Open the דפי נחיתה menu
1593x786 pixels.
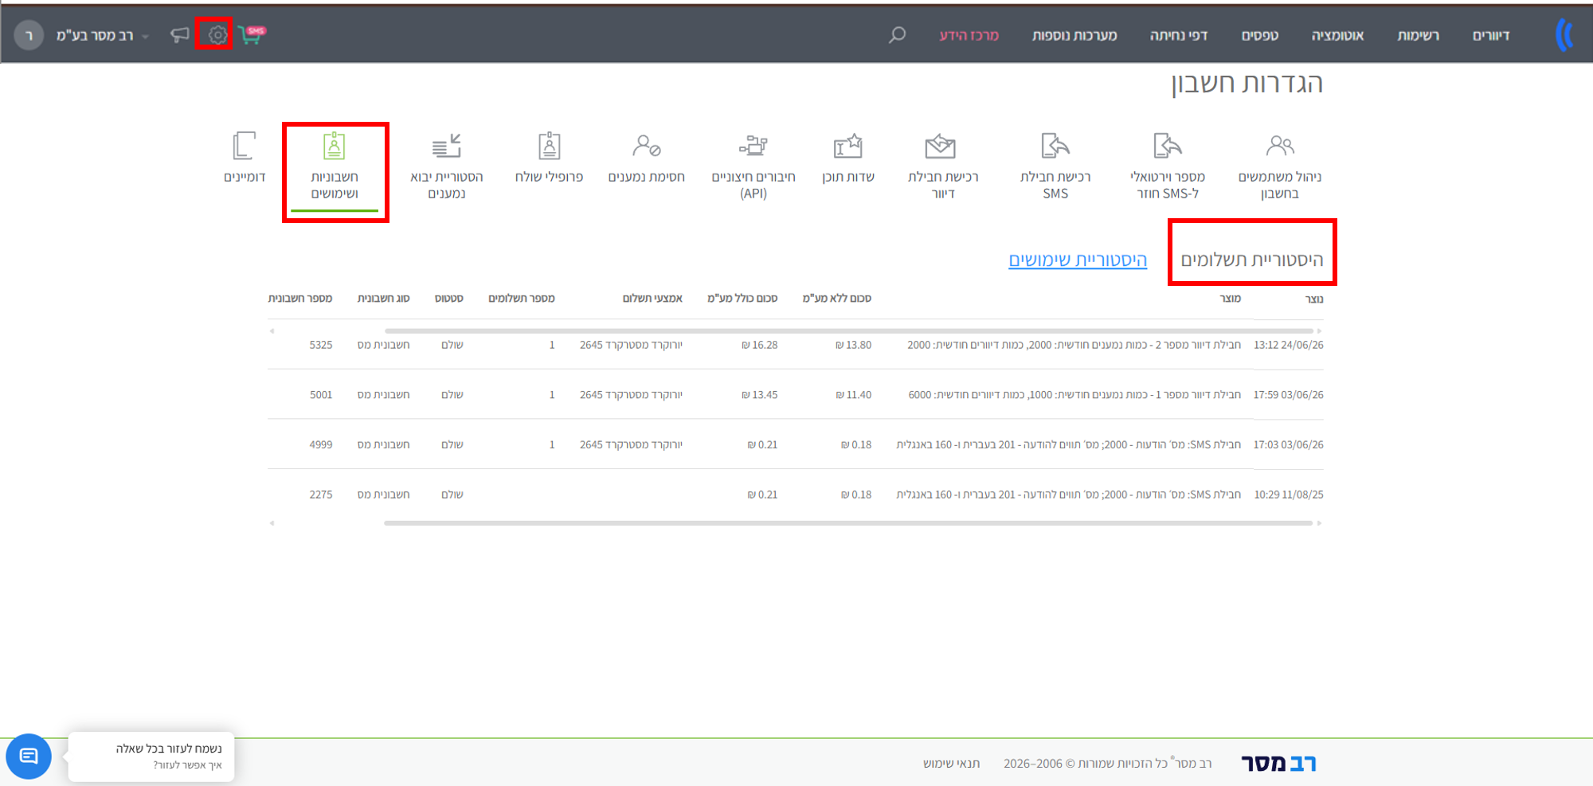tap(1179, 36)
